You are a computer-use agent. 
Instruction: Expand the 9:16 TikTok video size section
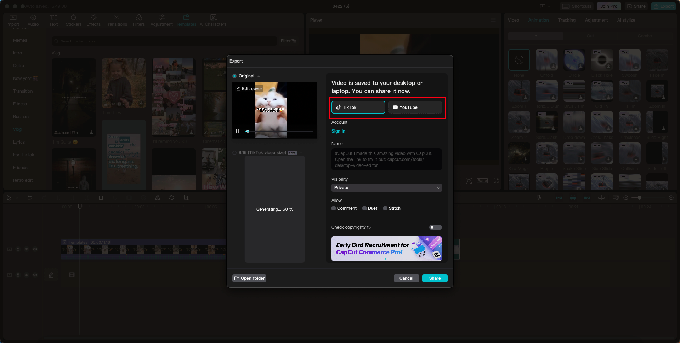(301, 153)
